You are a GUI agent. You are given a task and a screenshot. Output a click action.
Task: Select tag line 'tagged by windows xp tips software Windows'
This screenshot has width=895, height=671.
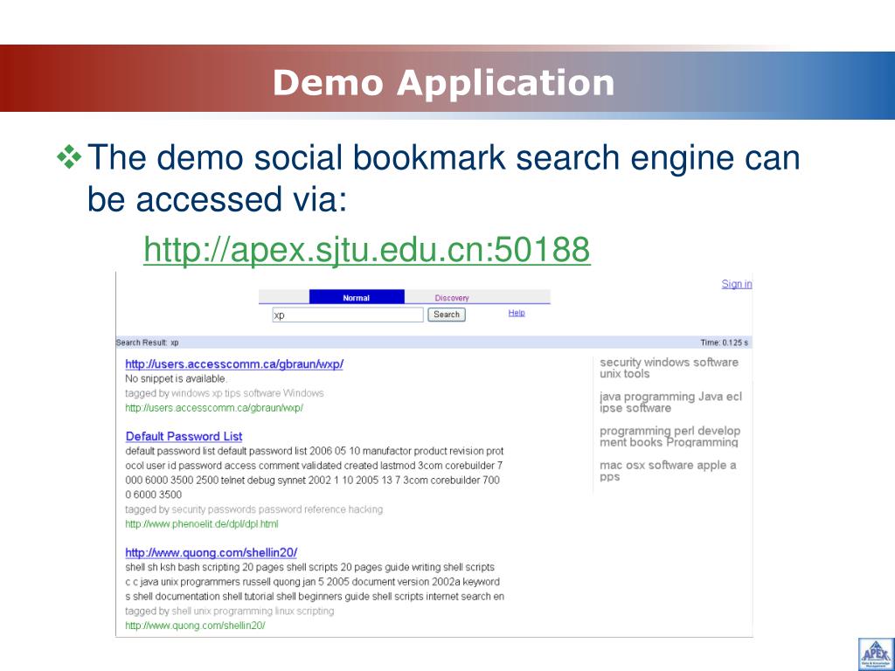225,393
